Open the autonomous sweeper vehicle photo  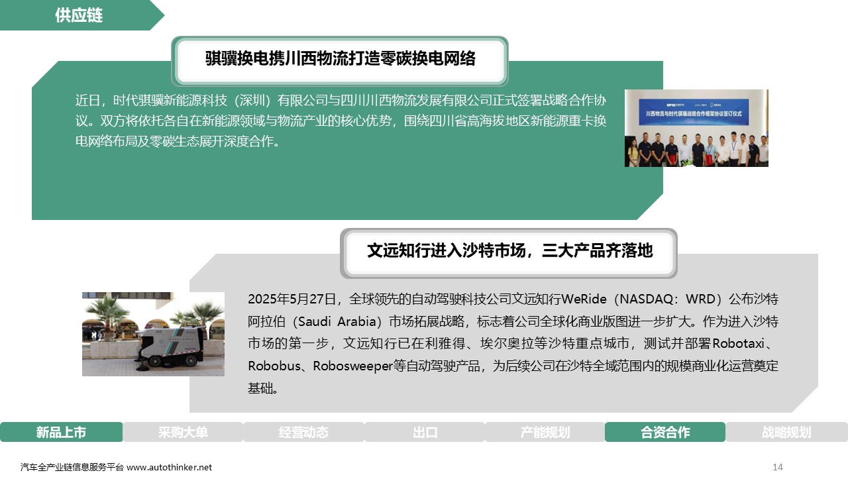click(153, 334)
